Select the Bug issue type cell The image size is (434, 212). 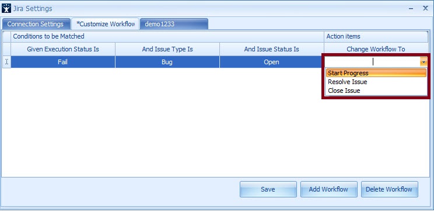(x=167, y=62)
